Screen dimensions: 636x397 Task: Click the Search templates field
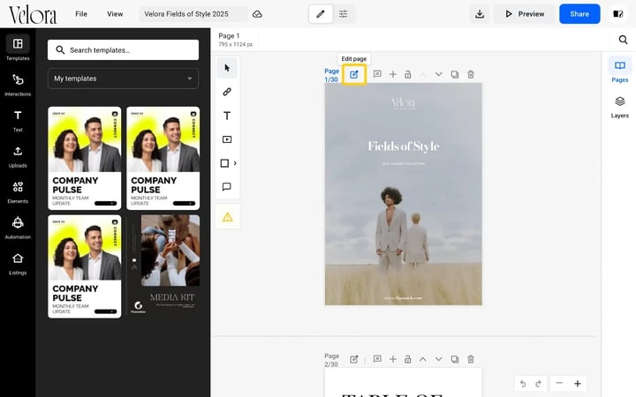click(123, 49)
